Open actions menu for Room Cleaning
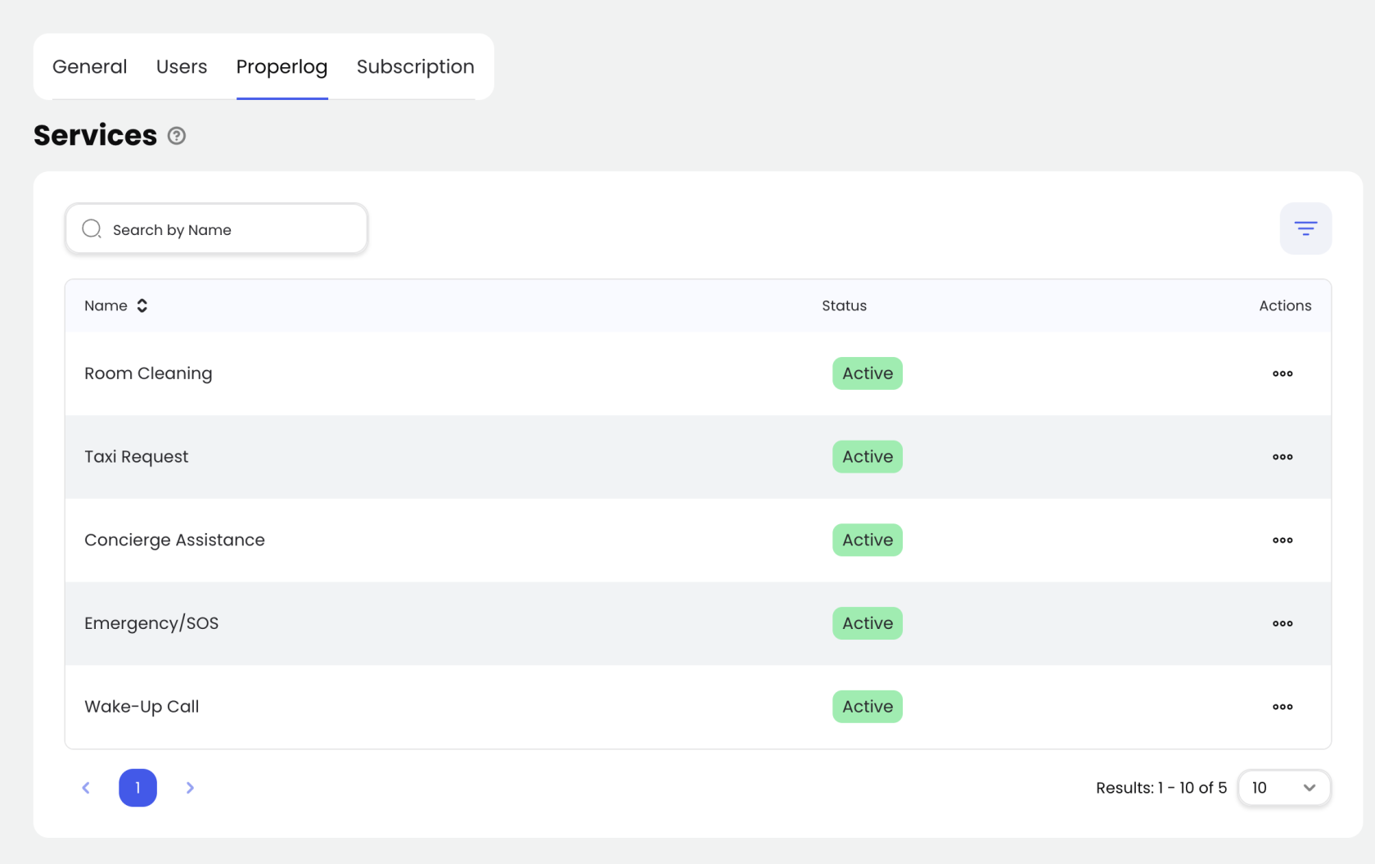 point(1283,373)
